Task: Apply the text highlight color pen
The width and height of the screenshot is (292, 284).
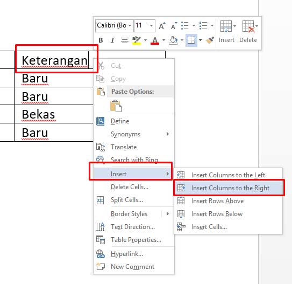Action: (137, 40)
